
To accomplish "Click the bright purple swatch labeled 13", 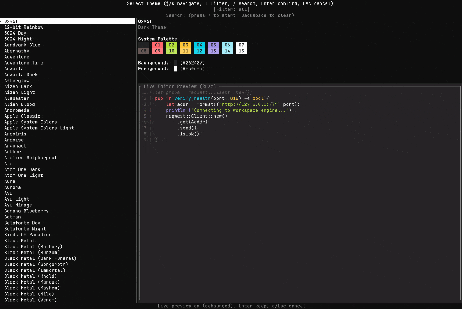I will click(x=213, y=51).
